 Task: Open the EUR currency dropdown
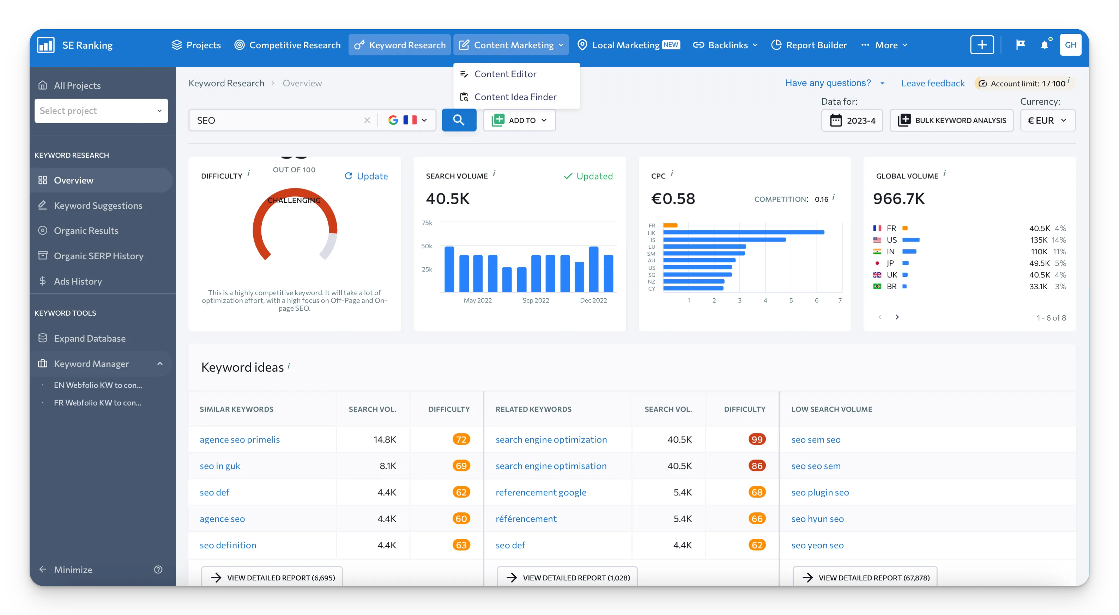pos(1047,120)
